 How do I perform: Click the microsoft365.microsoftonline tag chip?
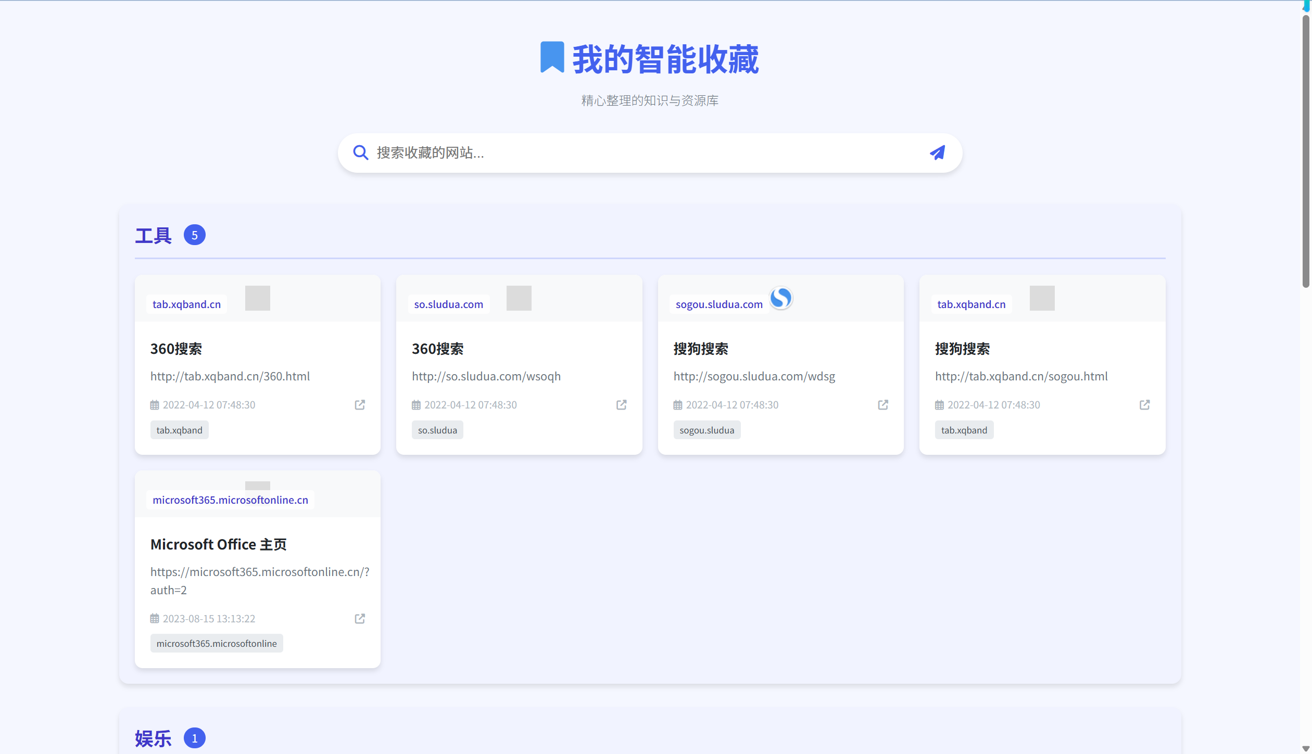[x=217, y=644]
